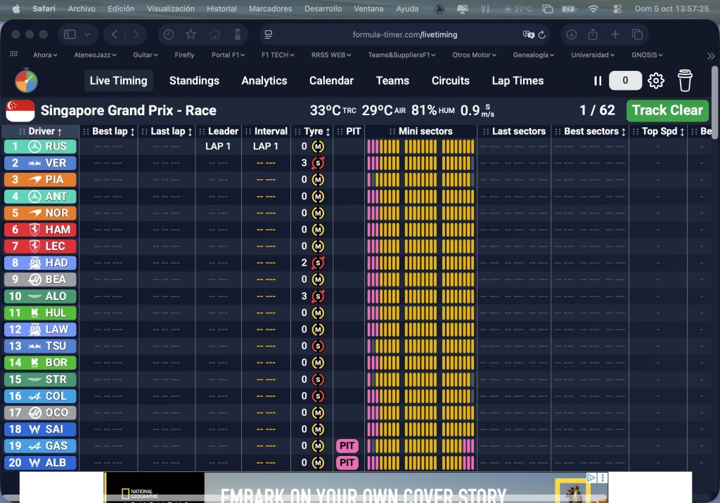
Task: Click the coffee cup donate icon
Action: pyautogui.click(x=685, y=81)
